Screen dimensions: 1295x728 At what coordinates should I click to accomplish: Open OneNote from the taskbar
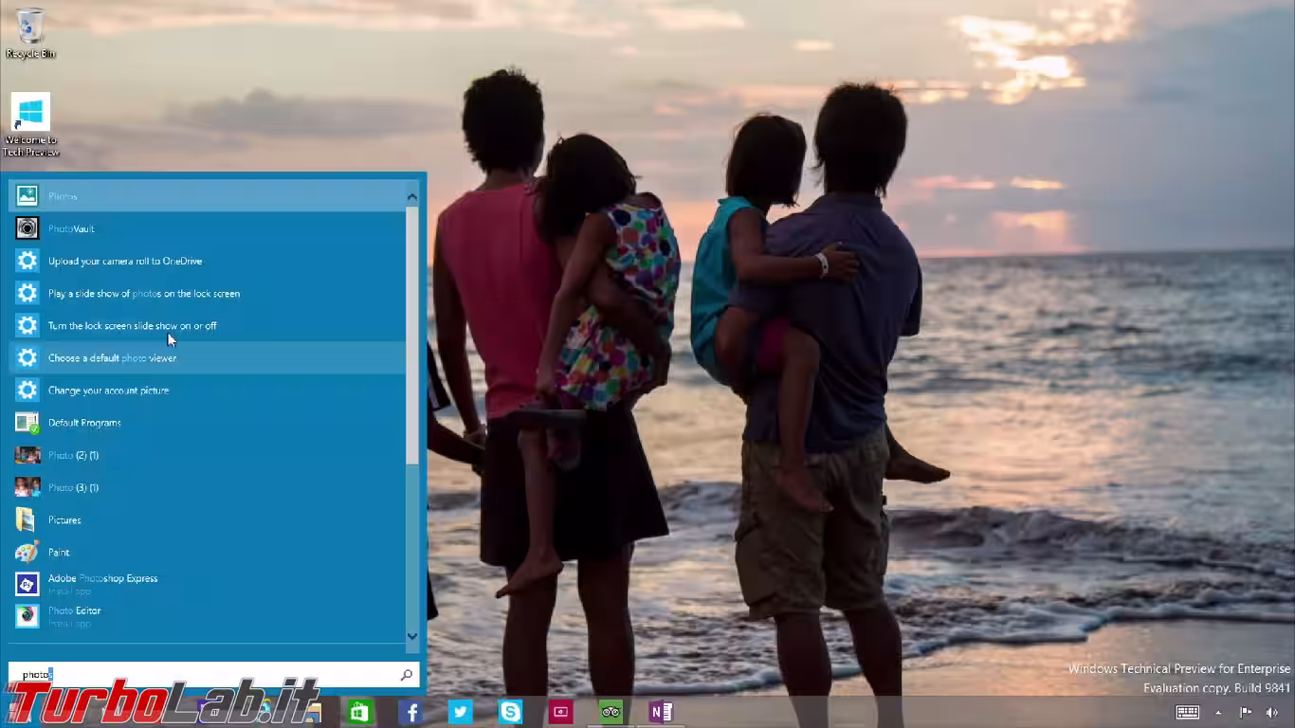click(x=661, y=712)
